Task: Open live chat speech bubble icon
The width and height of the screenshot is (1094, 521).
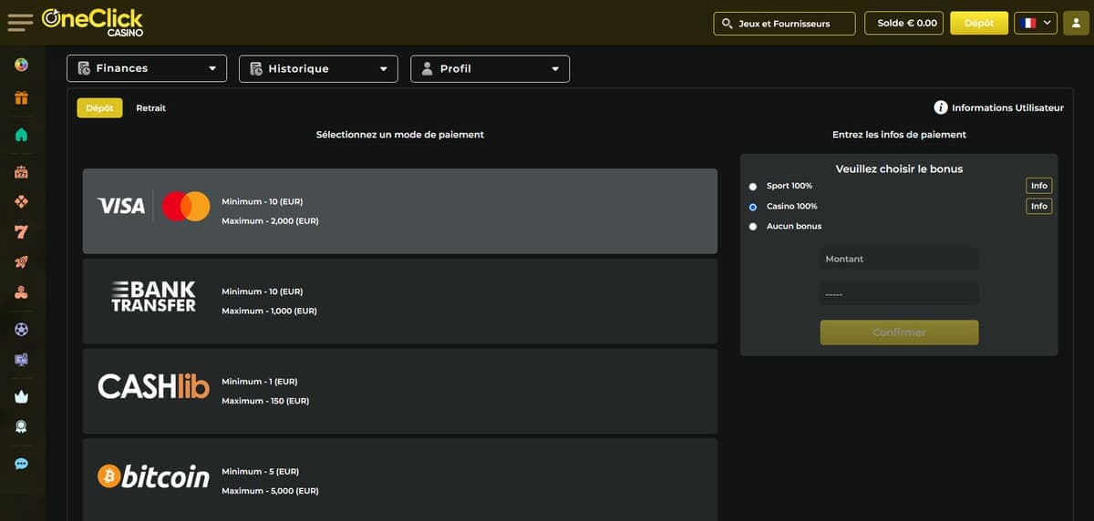Action: [21, 464]
